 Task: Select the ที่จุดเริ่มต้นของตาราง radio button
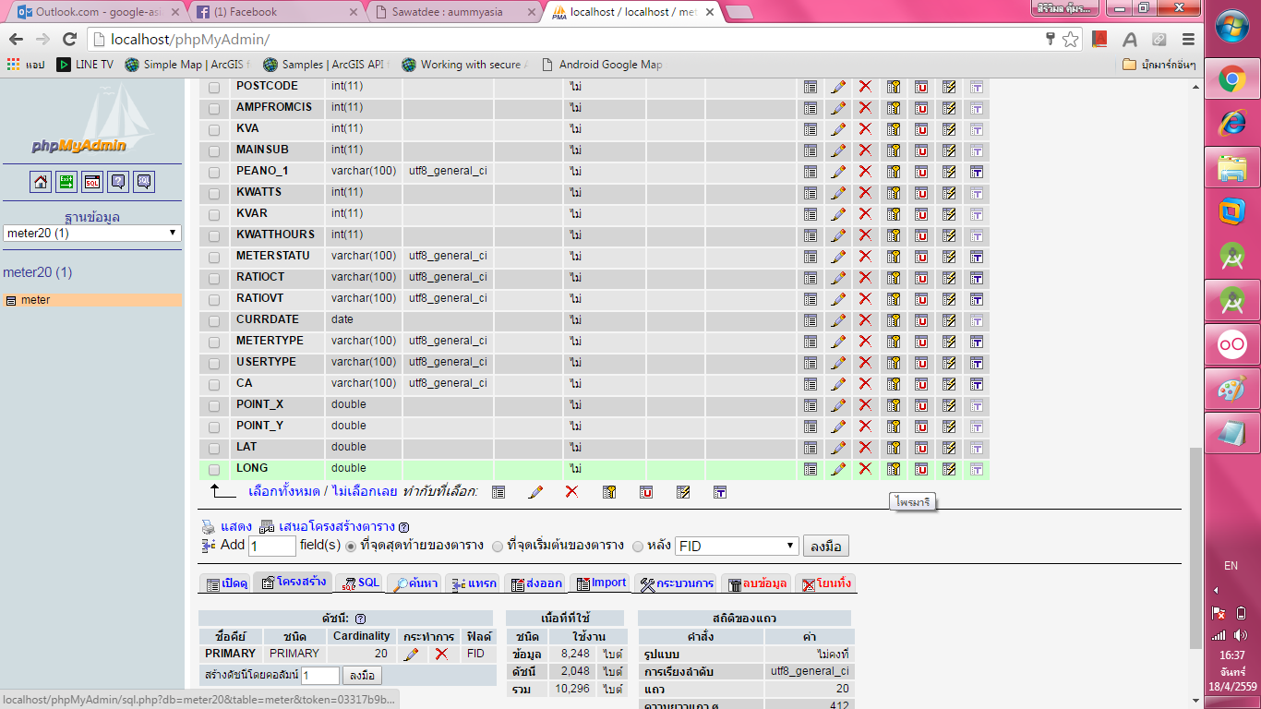click(498, 546)
